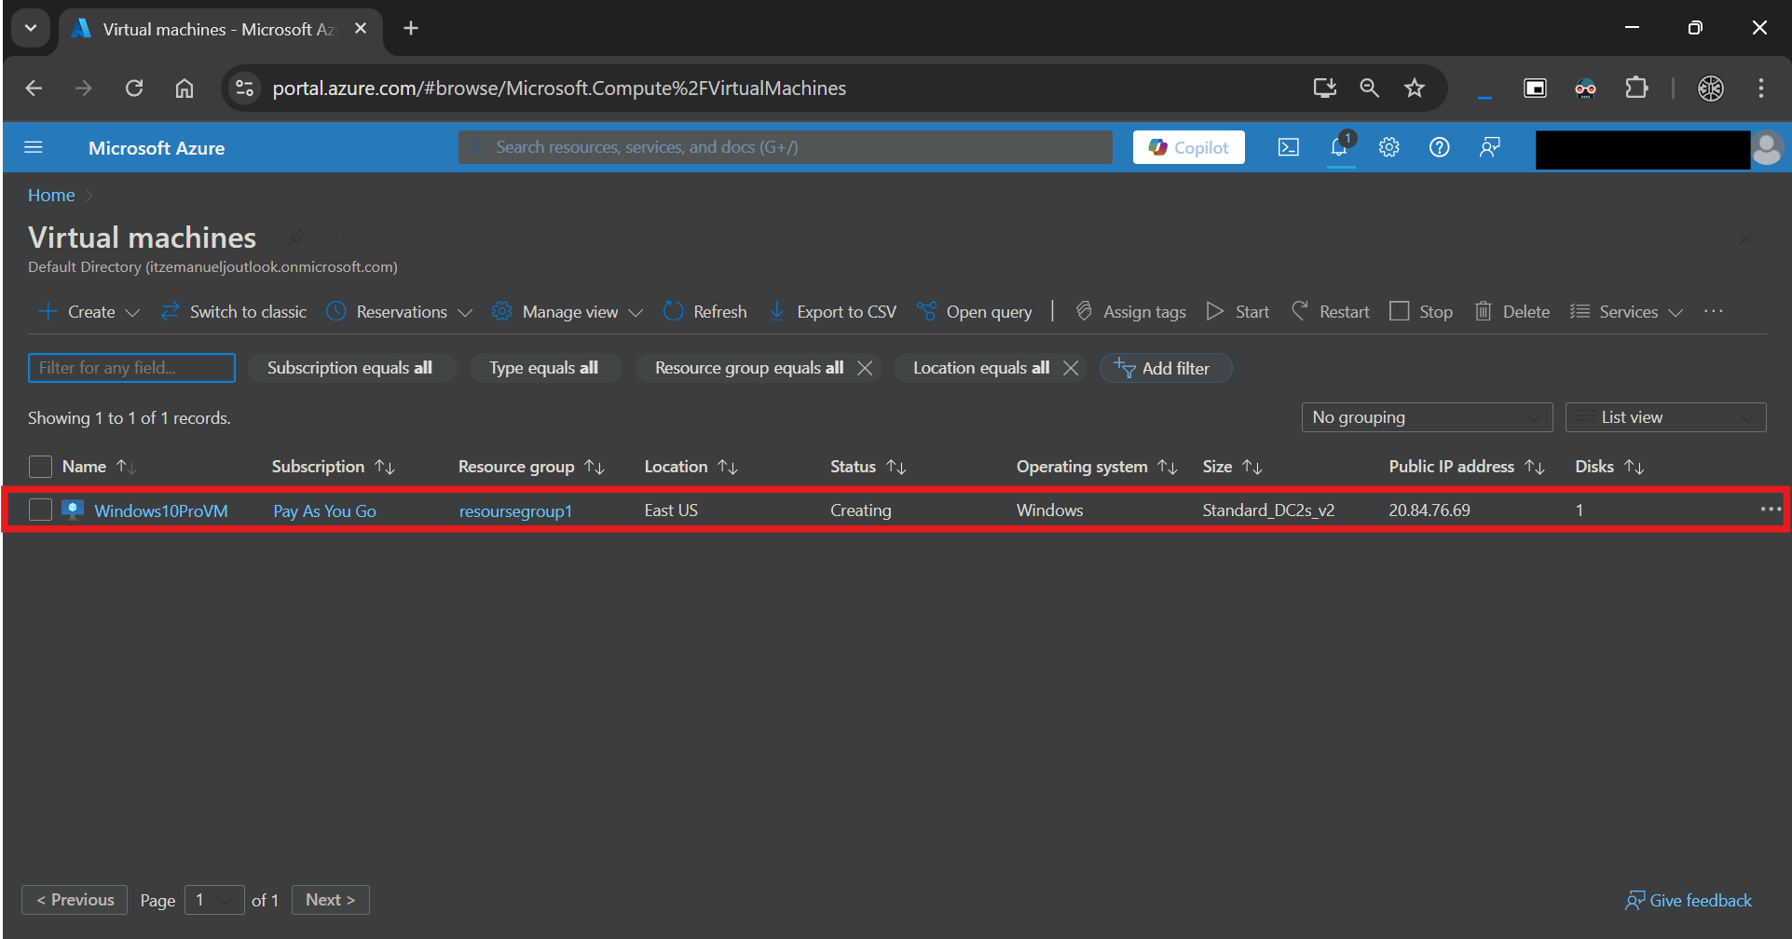
Task: Select all rows with header checkbox
Action: pyautogui.click(x=40, y=467)
